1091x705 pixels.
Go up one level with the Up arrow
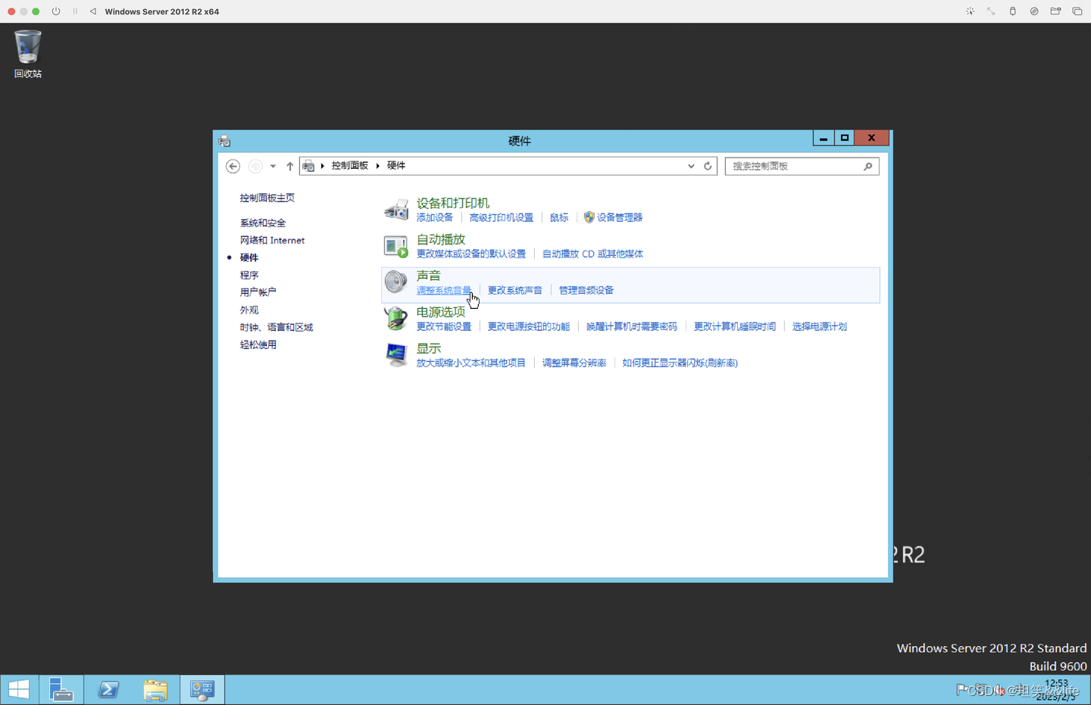tap(289, 166)
